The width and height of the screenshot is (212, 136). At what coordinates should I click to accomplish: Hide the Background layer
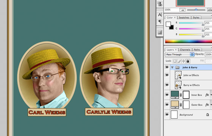point(167,114)
